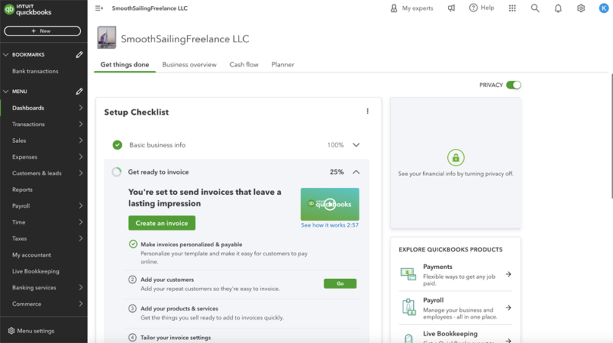
Task: Open See how it works 2:57 link
Action: [329, 225]
